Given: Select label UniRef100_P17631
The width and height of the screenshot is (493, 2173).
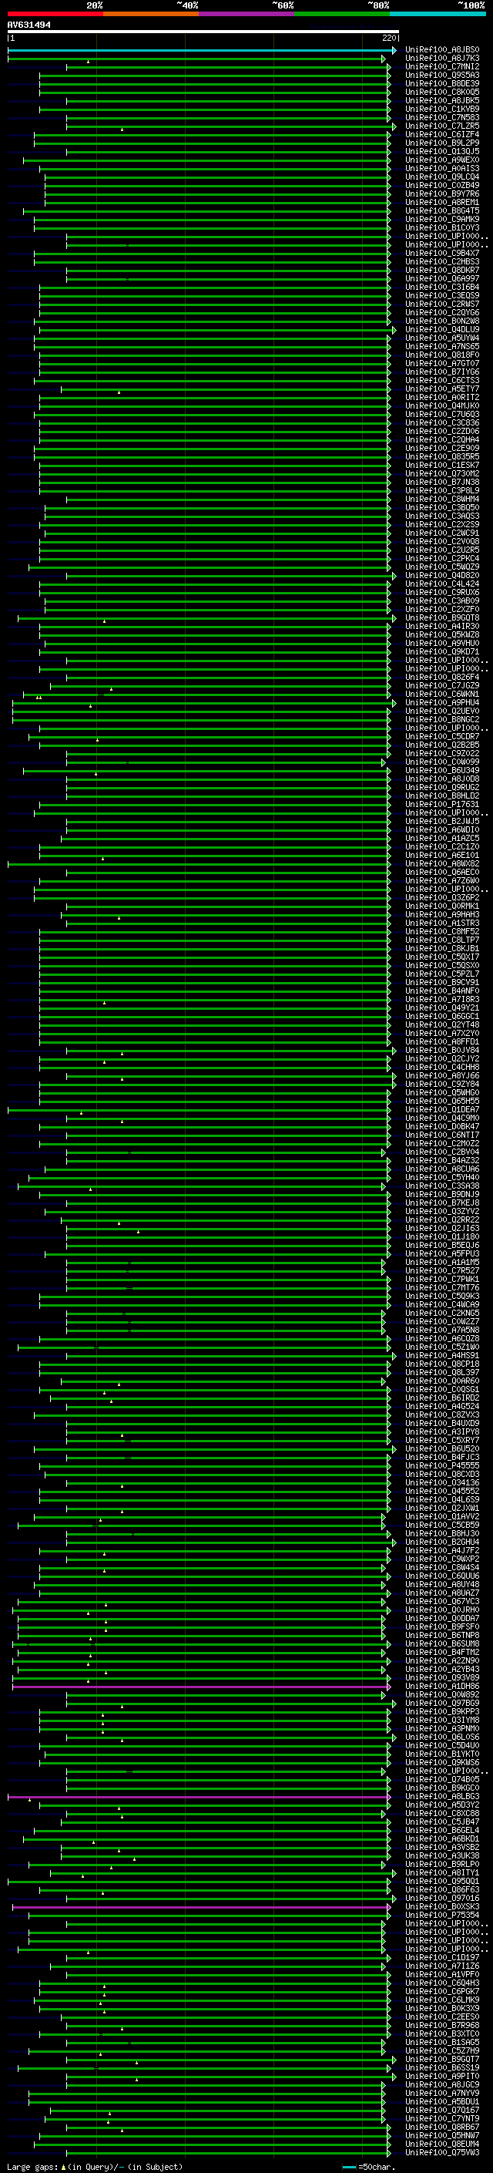Looking at the screenshot, I should pos(442,804).
